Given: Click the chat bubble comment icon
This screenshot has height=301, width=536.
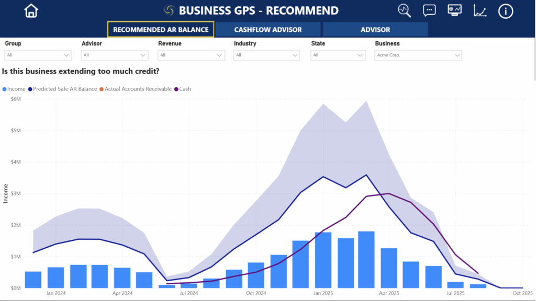Looking at the screenshot, I should [x=429, y=10].
